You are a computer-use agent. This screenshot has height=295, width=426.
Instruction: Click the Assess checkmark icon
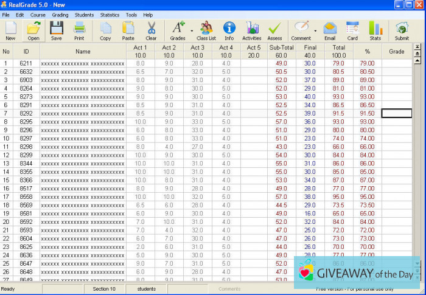pyautogui.click(x=274, y=30)
